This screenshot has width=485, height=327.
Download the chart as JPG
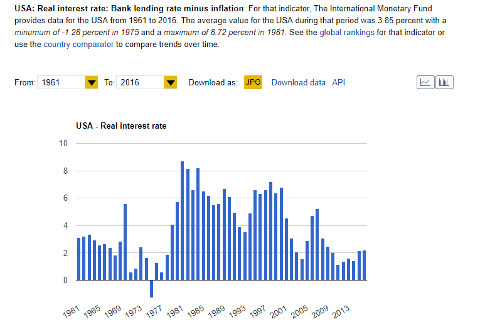pos(253,82)
